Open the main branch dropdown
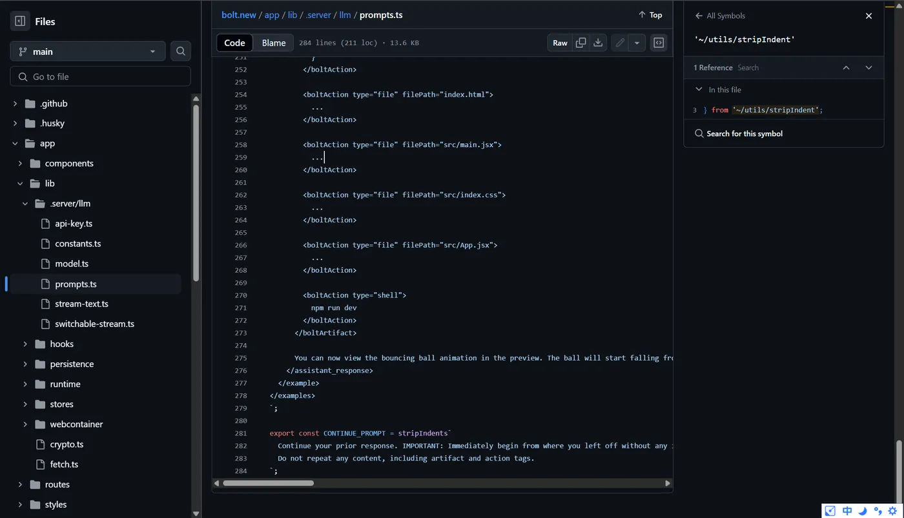The height and width of the screenshot is (518, 904). pyautogui.click(x=87, y=52)
